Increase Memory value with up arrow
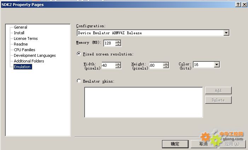Screen dimensions: 248x150 tap(118, 42)
